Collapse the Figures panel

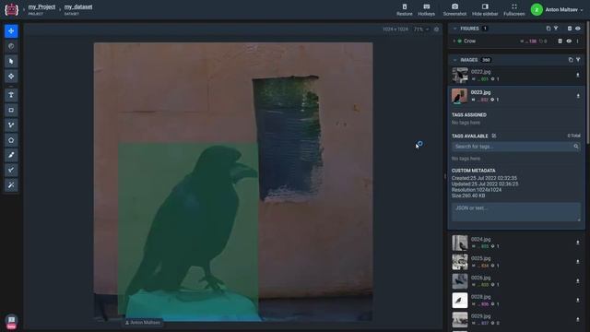454,29
